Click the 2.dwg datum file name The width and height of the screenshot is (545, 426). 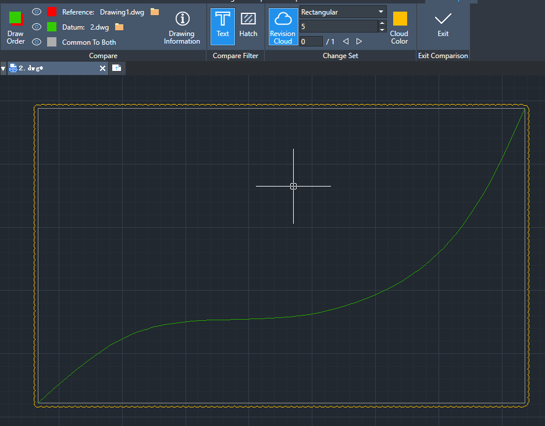99,27
